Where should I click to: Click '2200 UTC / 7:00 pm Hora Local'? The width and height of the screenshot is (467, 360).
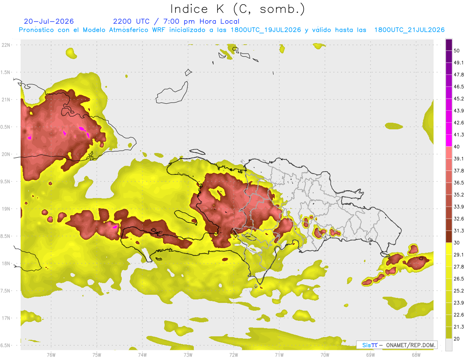click(x=176, y=21)
